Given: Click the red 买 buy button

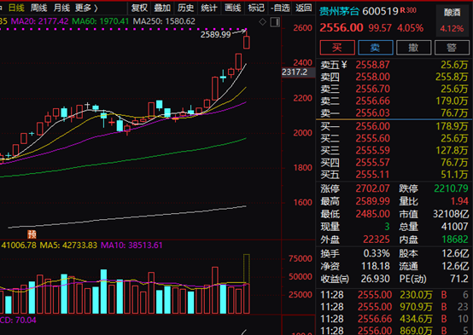Looking at the screenshot, I should [337, 48].
